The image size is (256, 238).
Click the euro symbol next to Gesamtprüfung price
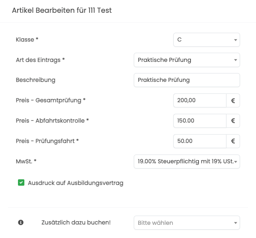(233, 100)
